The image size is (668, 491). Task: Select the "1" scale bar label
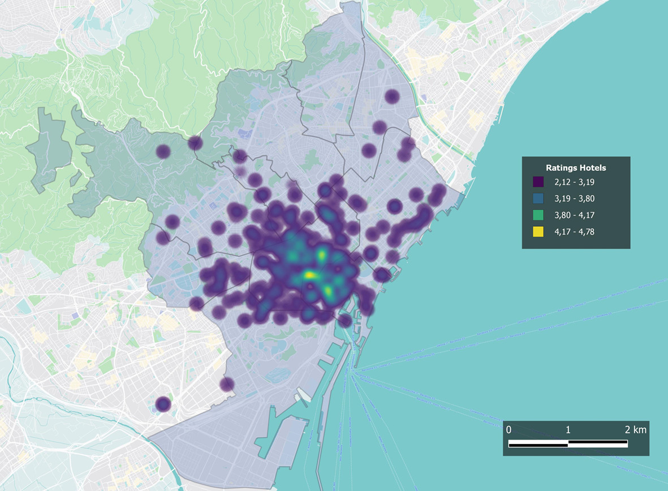click(x=568, y=430)
